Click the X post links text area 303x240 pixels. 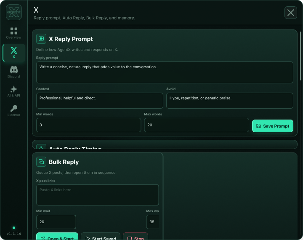coord(97,195)
